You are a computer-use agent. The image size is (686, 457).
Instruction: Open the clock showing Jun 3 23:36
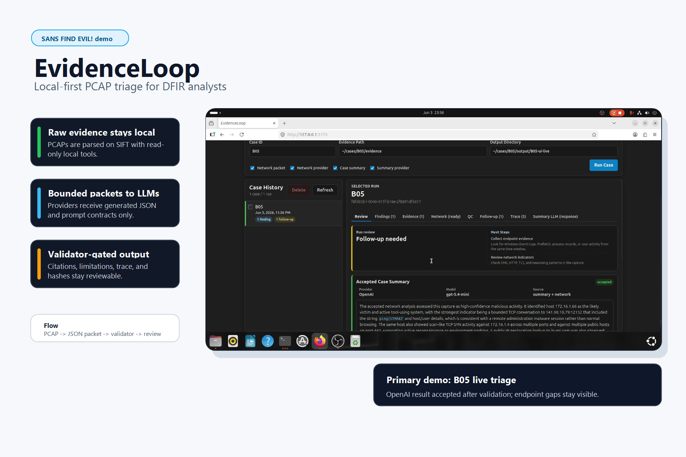pyautogui.click(x=434, y=113)
